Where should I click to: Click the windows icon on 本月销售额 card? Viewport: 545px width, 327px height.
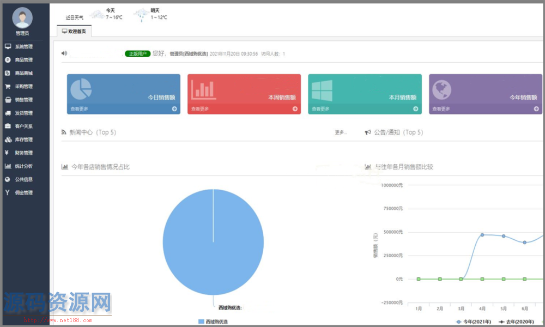(x=322, y=90)
